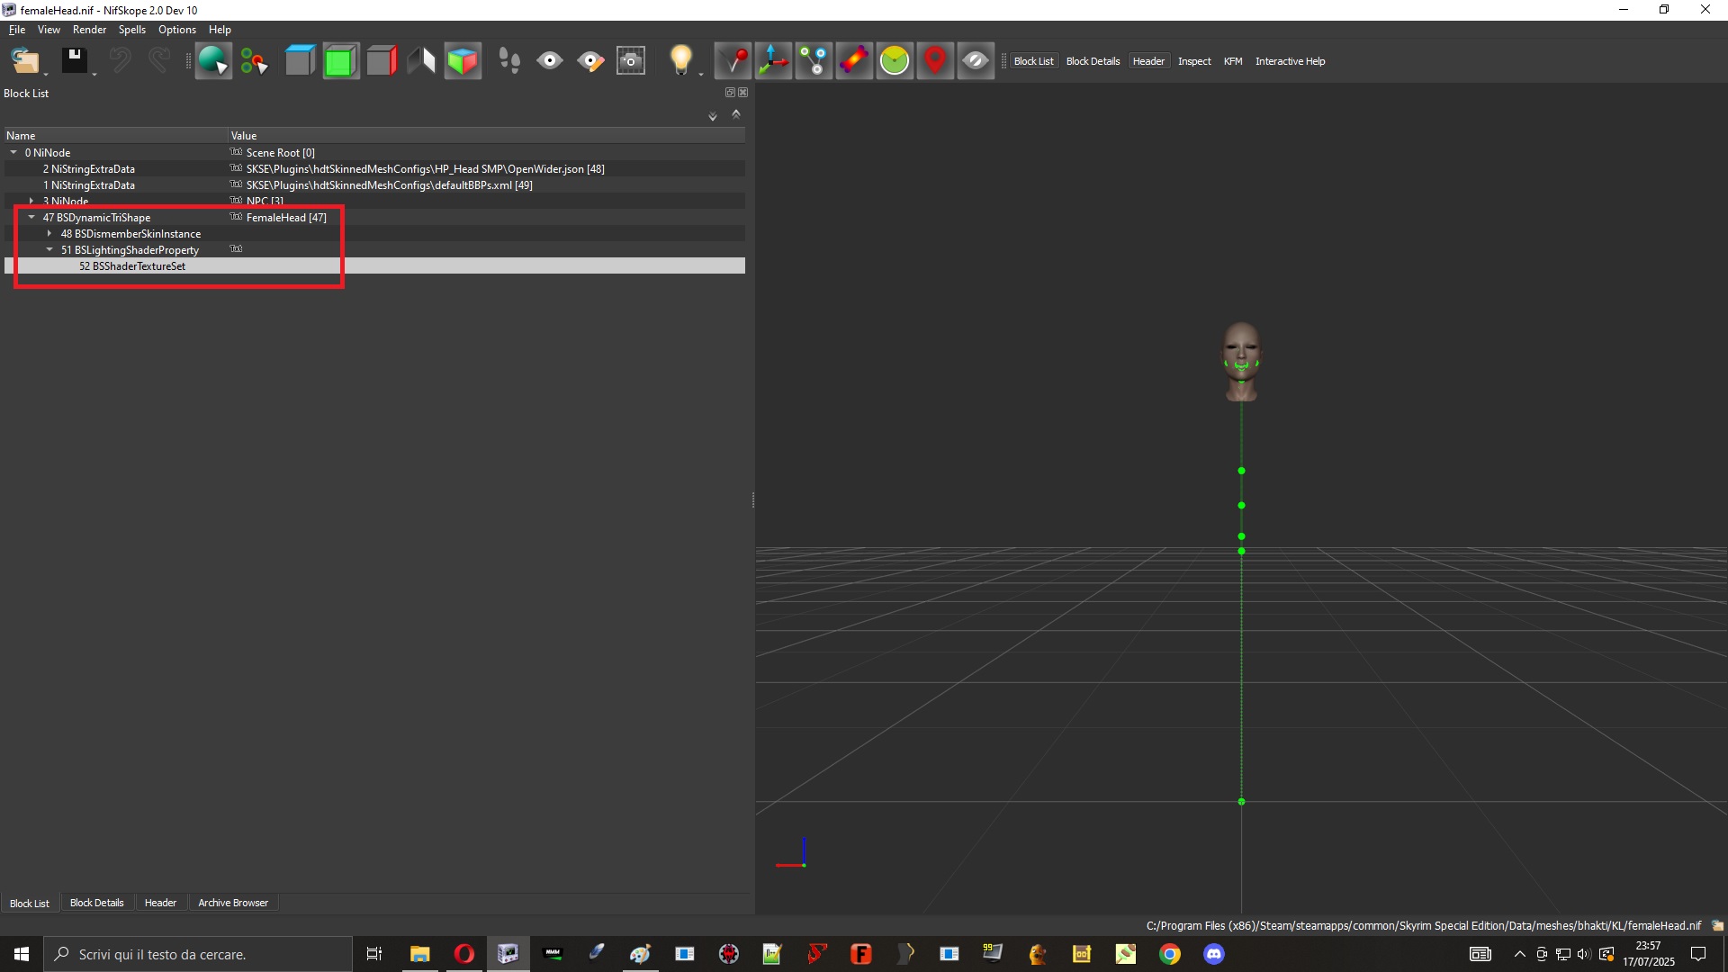Toggle the show constraints green circle

point(895,61)
